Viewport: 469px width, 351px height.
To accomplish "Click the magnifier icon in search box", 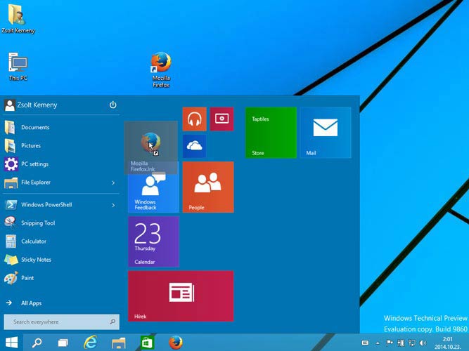I will tap(113, 322).
